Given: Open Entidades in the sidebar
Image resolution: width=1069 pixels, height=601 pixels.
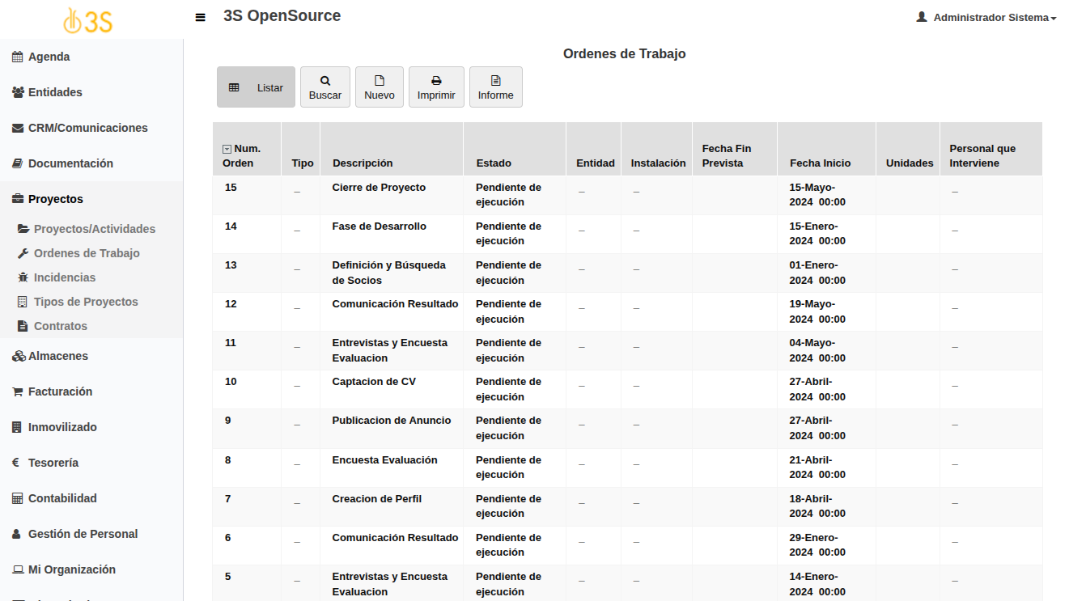Looking at the screenshot, I should click(55, 92).
